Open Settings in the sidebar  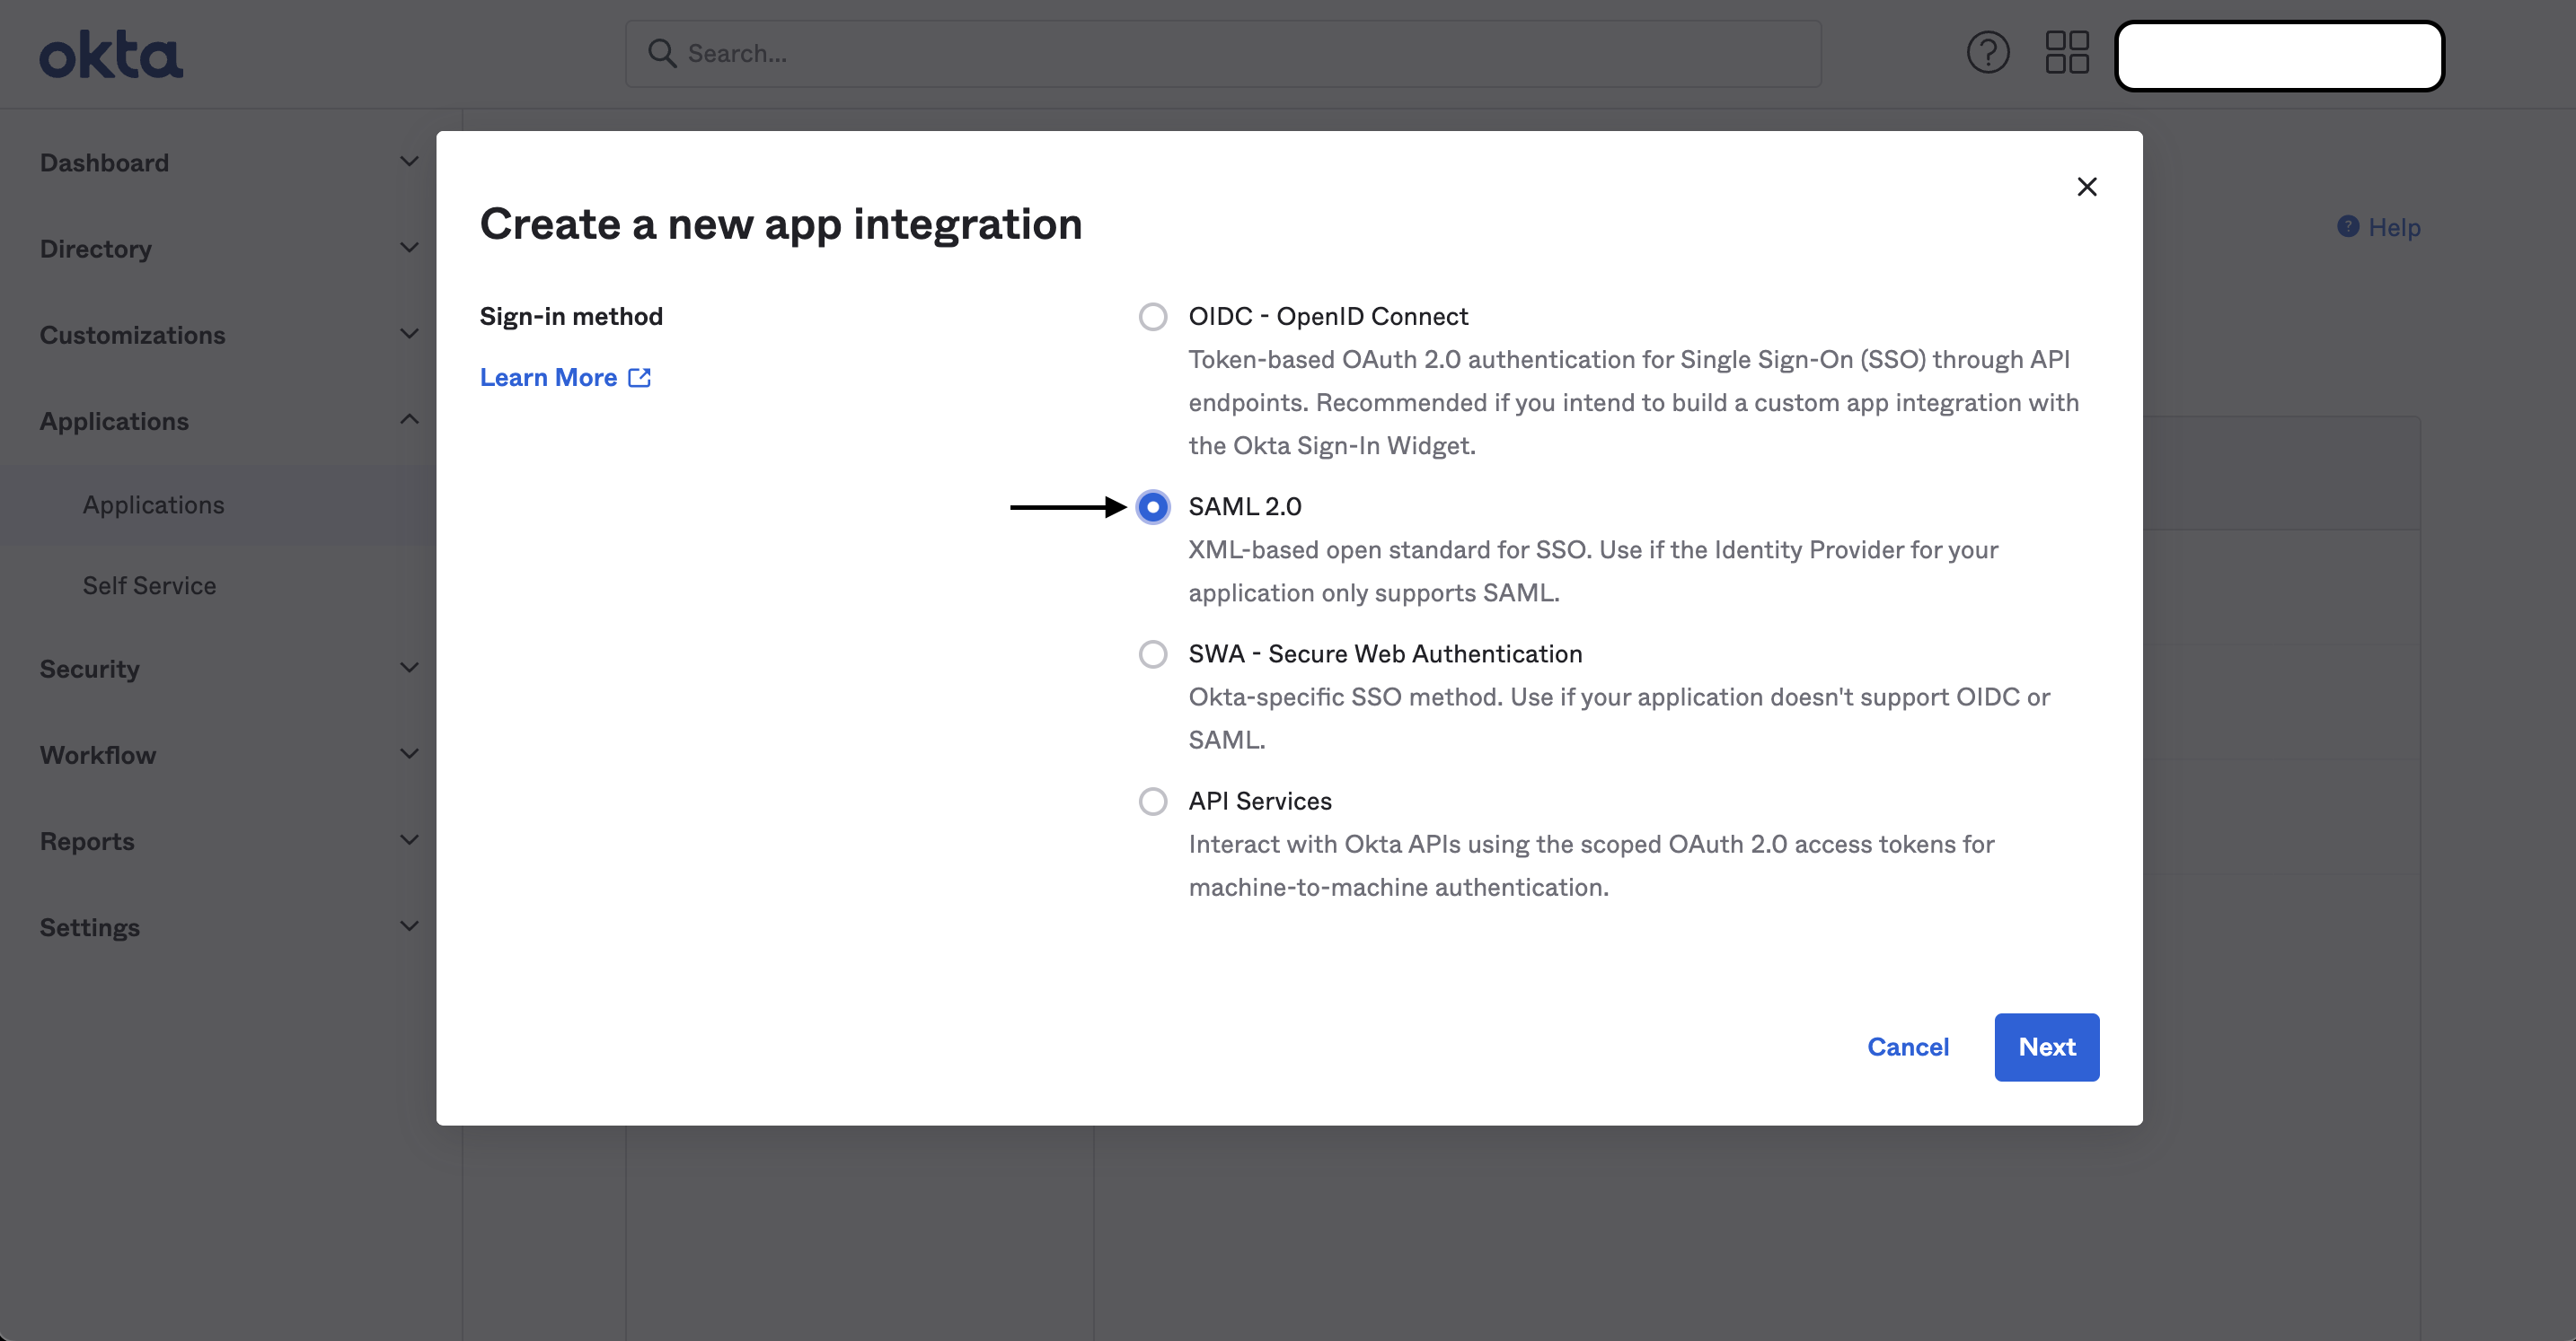pos(89,927)
